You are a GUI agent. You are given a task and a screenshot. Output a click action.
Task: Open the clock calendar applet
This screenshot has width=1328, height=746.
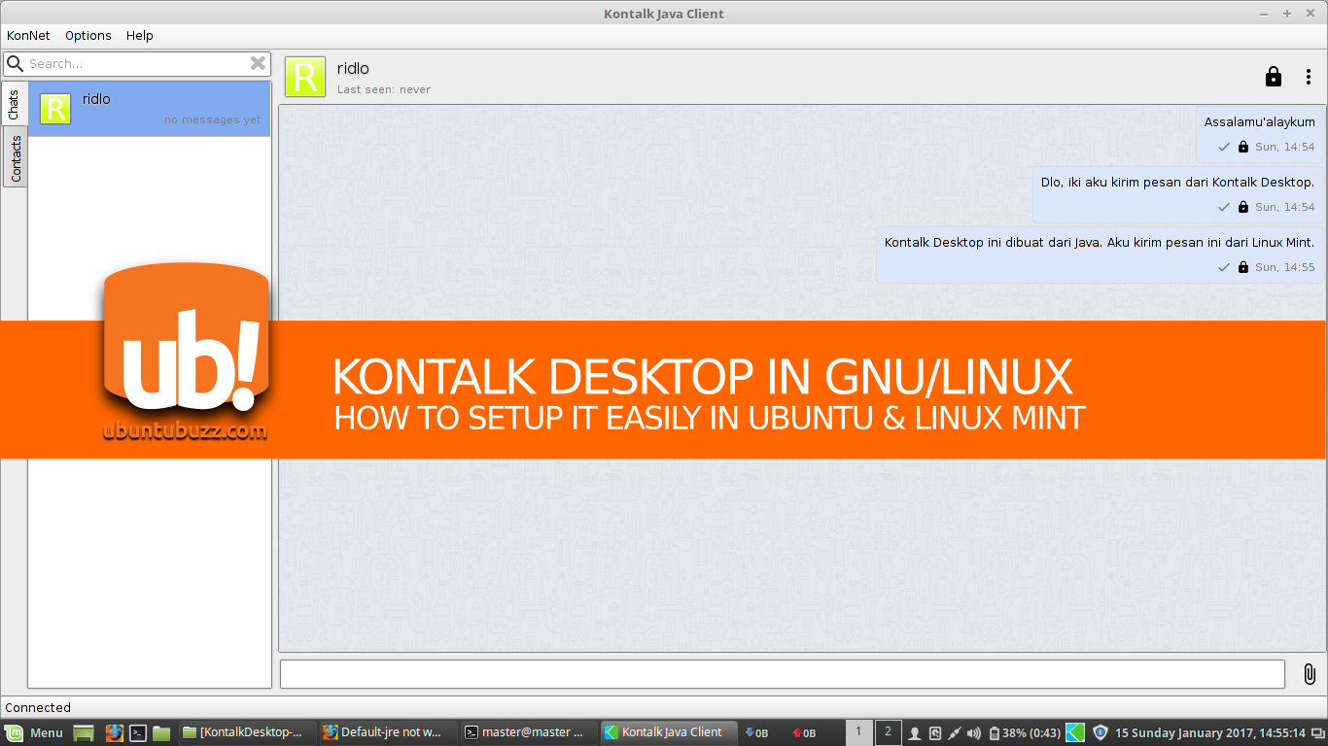point(1210,733)
